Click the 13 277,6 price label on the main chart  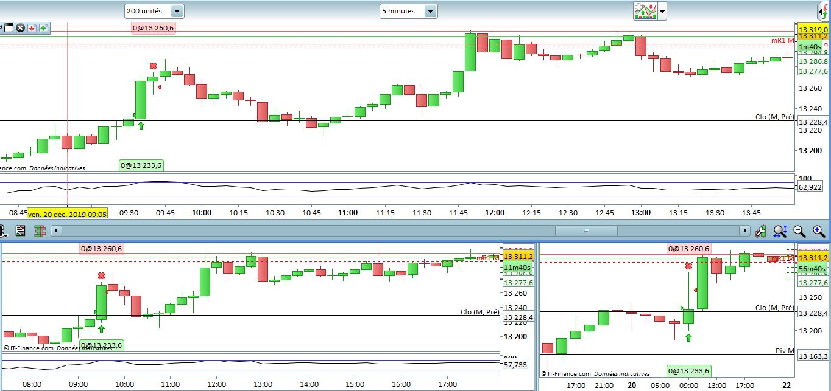[x=813, y=71]
